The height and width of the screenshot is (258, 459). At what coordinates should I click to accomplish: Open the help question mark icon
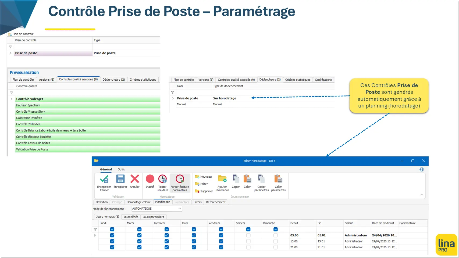[x=422, y=169]
